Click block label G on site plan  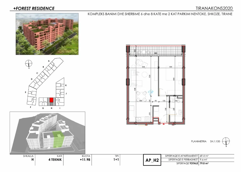[43, 108]
